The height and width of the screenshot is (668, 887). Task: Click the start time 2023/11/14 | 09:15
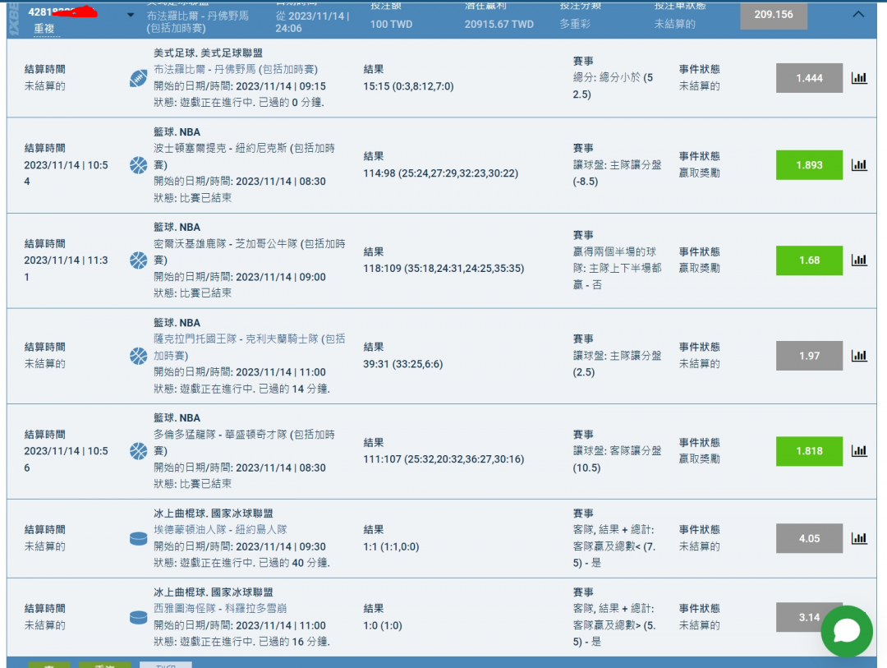(x=281, y=86)
